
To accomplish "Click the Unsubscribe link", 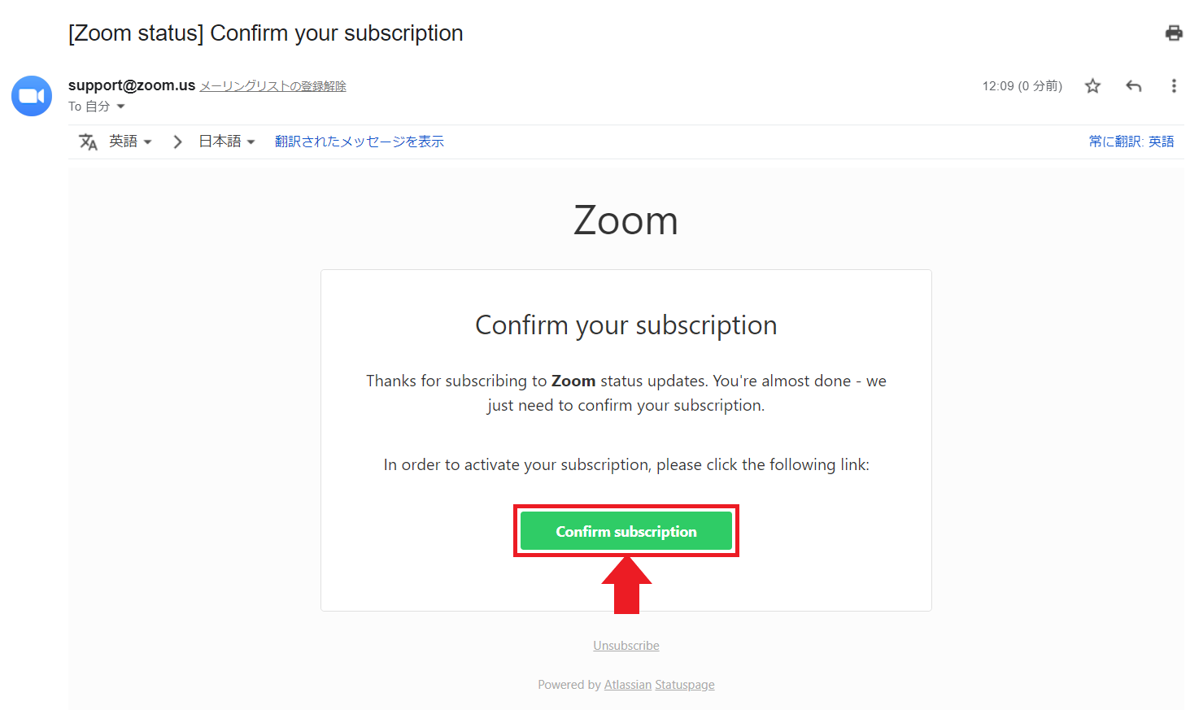I will tap(626, 646).
